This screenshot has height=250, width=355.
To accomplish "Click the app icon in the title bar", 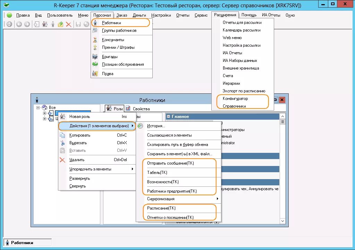I will tap(6, 5).
